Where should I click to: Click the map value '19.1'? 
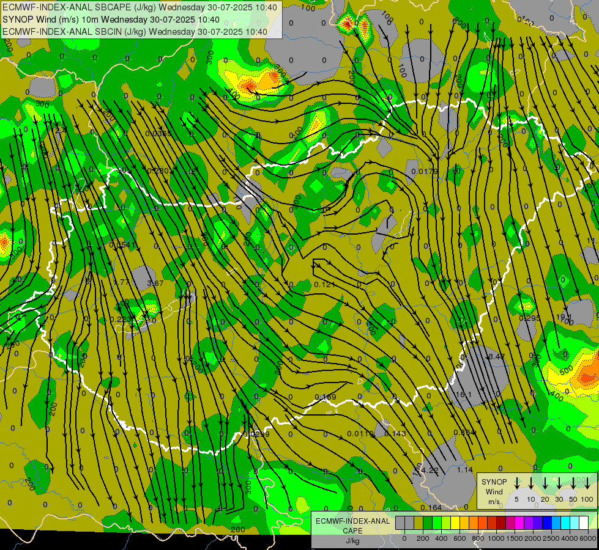point(564,317)
